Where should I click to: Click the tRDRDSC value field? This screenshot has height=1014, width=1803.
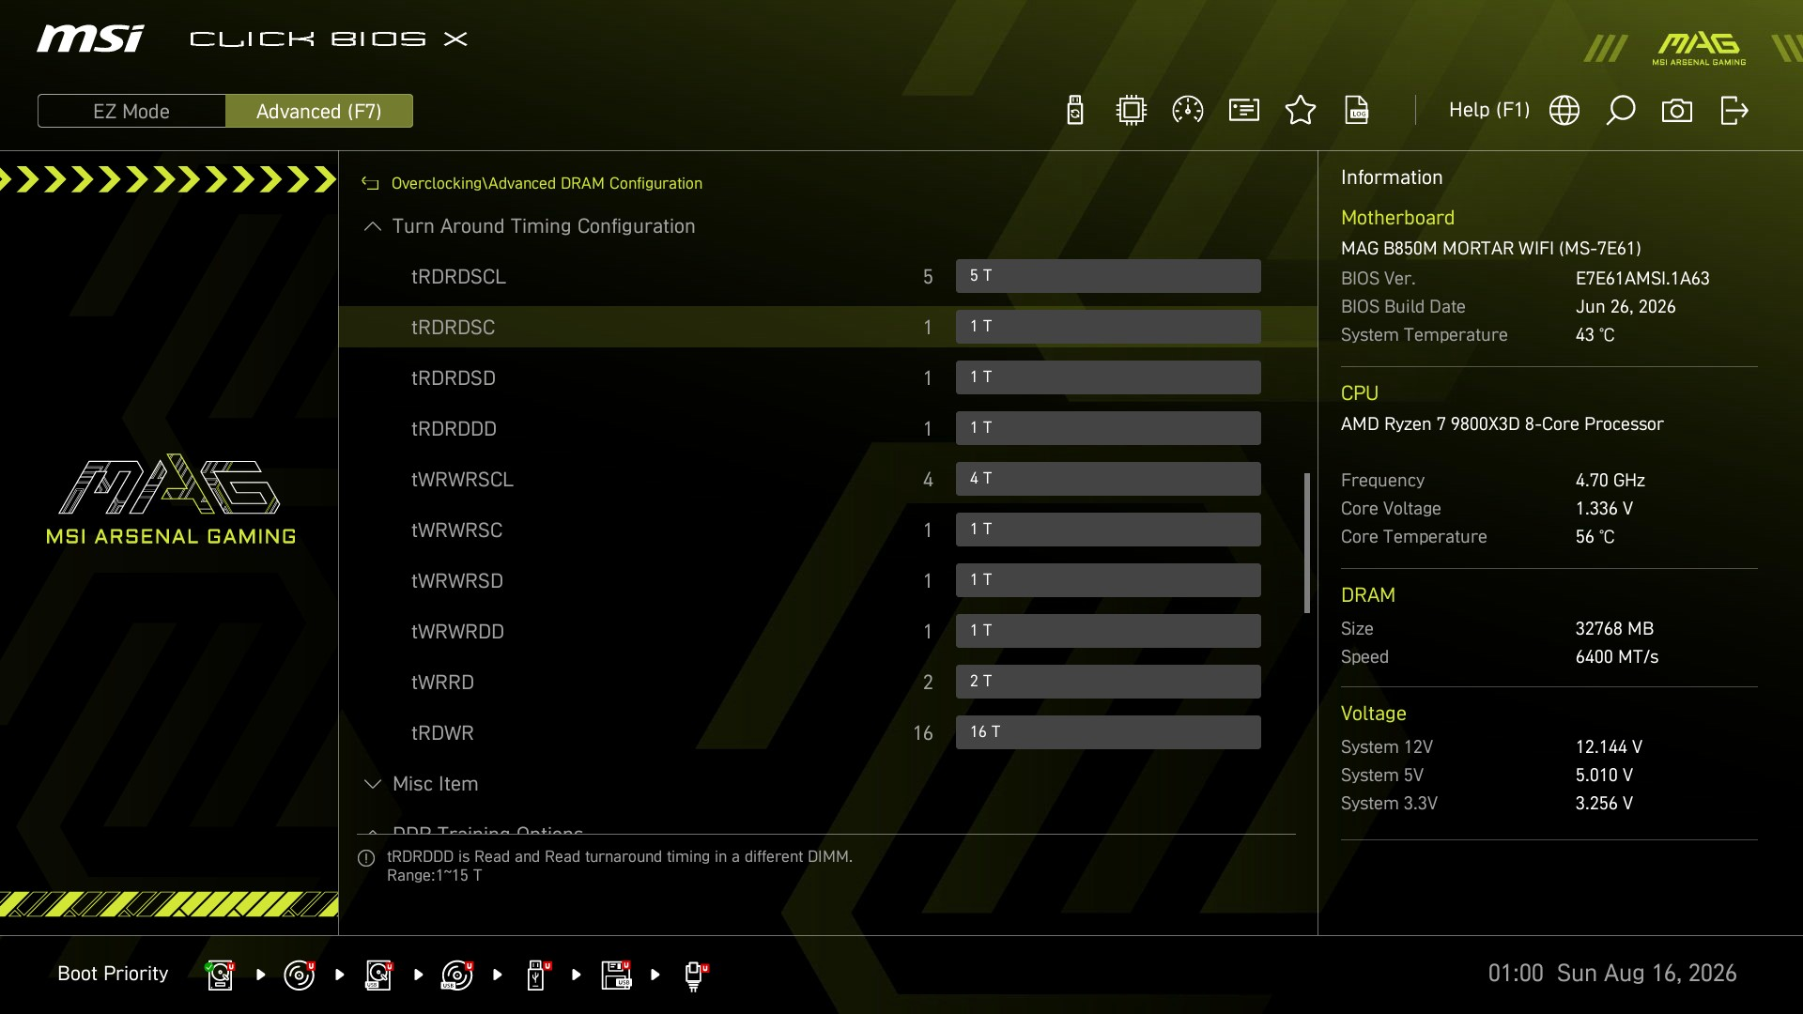pyautogui.click(x=1108, y=327)
